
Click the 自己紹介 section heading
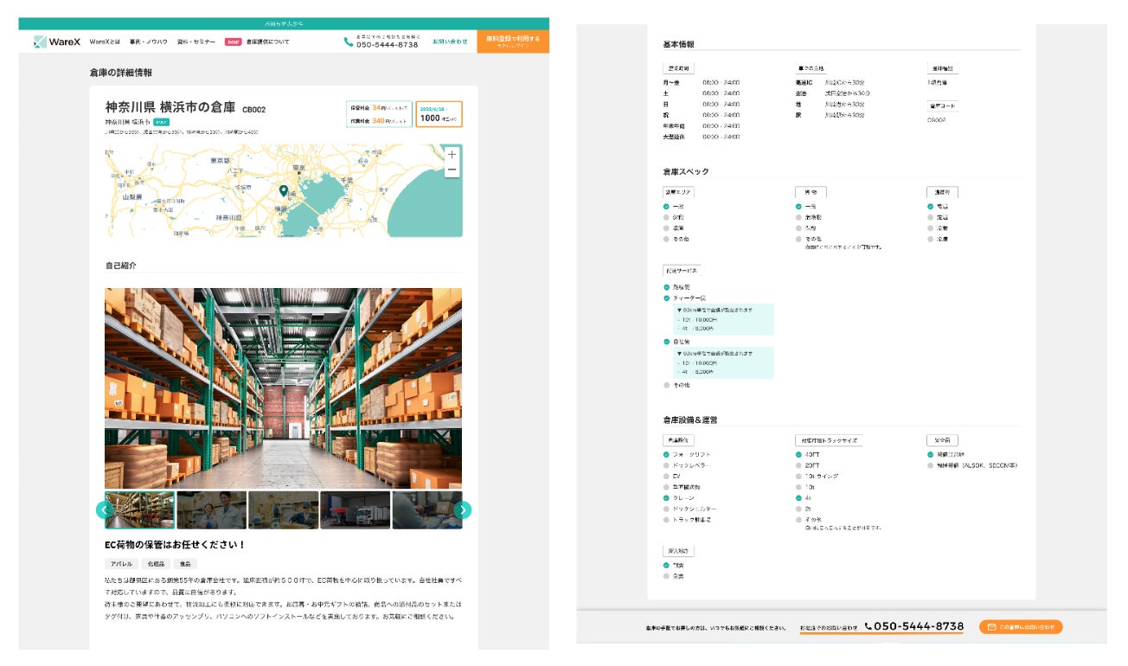tap(120, 266)
